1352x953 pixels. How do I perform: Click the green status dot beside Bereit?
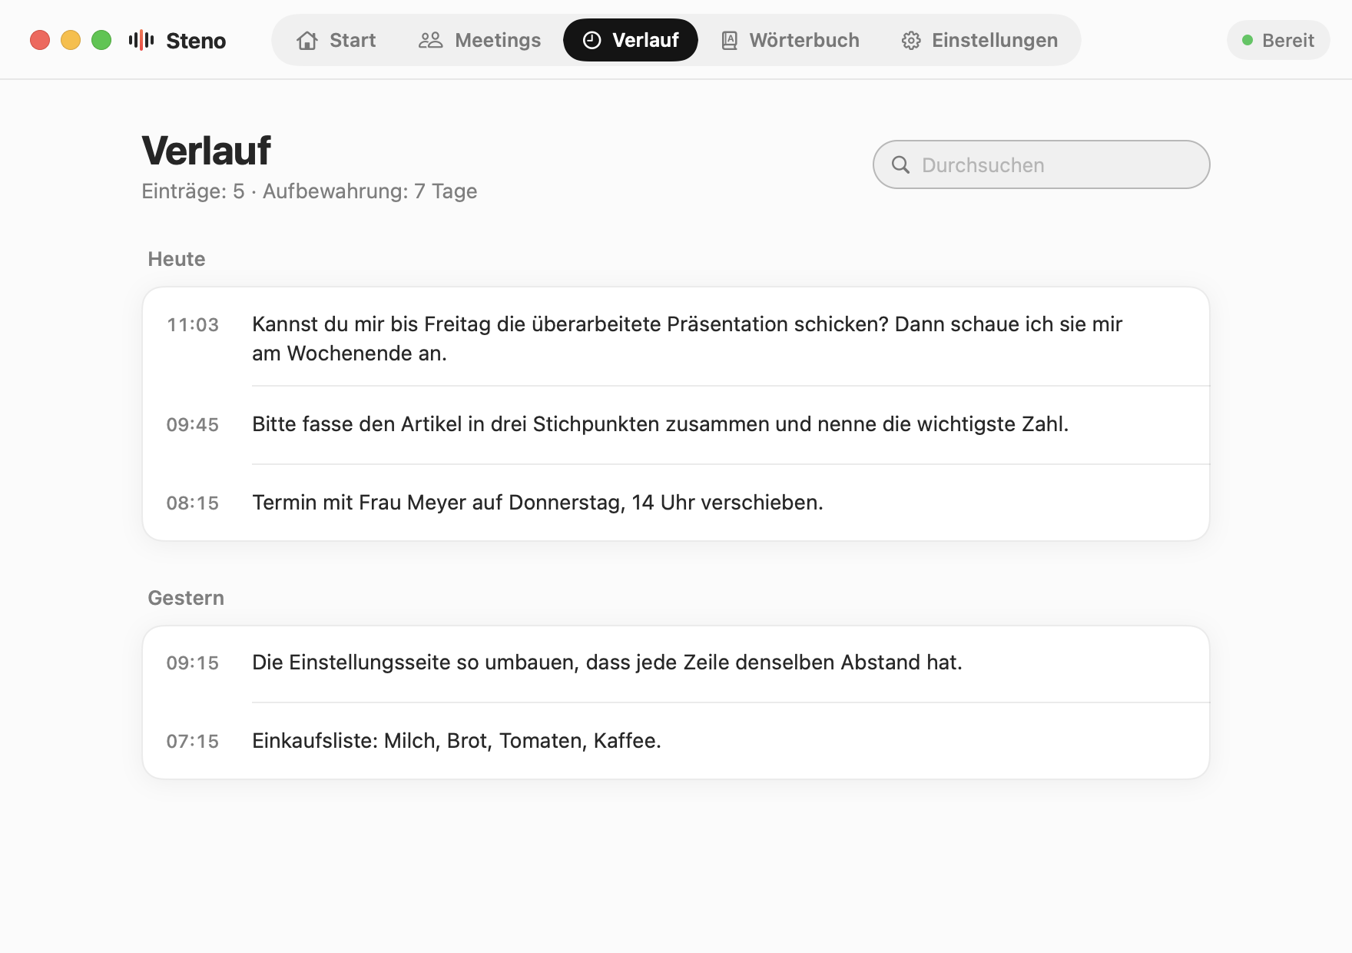(x=1248, y=40)
